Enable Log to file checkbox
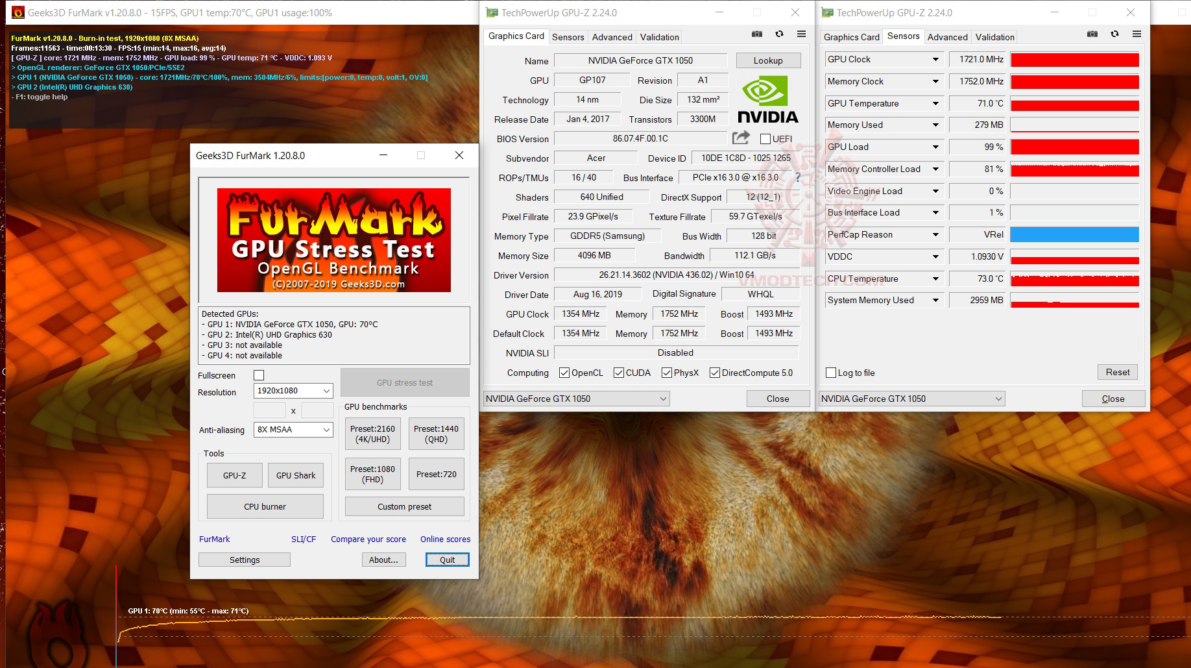 pos(831,373)
